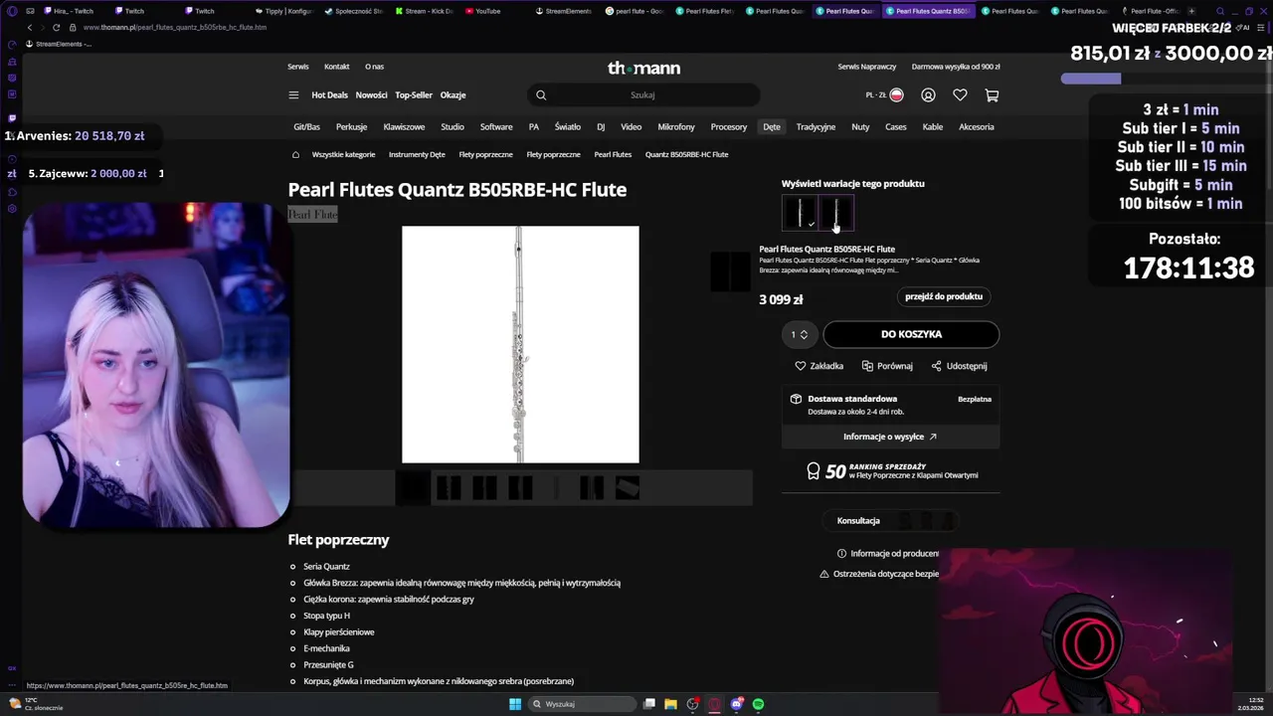Click the main flute product image
The width and height of the screenshot is (1273, 716).
point(520,344)
